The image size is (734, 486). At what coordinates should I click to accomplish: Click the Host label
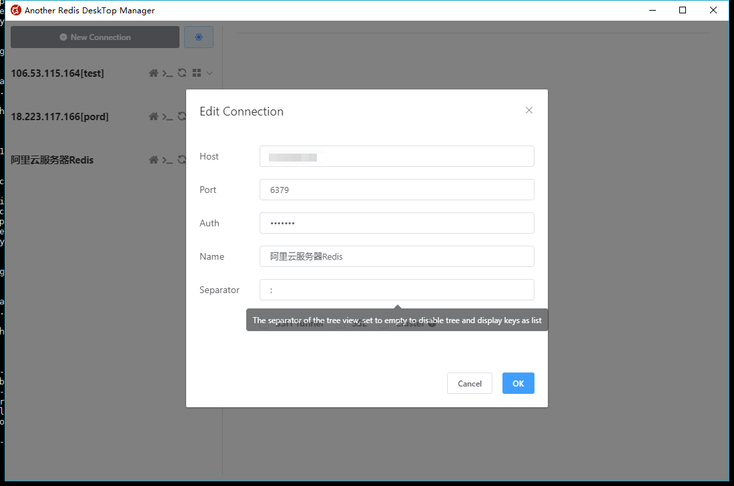[x=209, y=156]
